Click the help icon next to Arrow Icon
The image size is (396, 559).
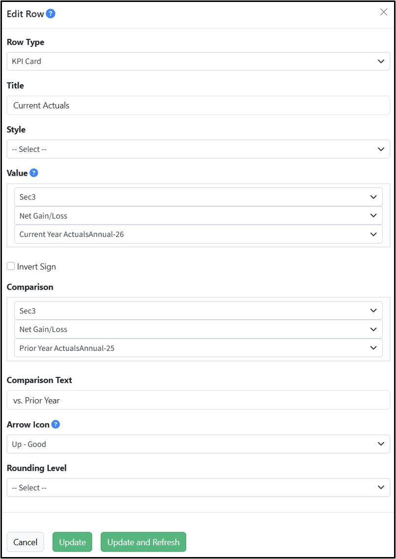pyautogui.click(x=56, y=425)
